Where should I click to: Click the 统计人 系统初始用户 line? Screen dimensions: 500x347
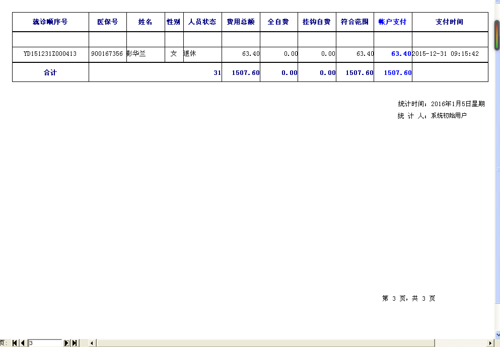coord(432,116)
